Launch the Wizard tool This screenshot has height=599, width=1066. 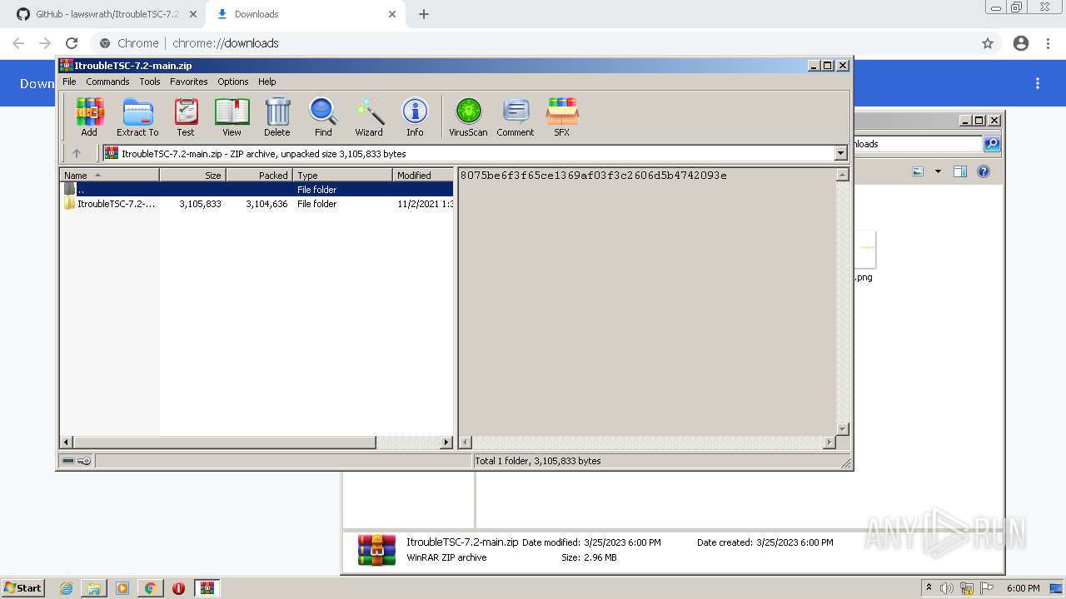coord(369,116)
